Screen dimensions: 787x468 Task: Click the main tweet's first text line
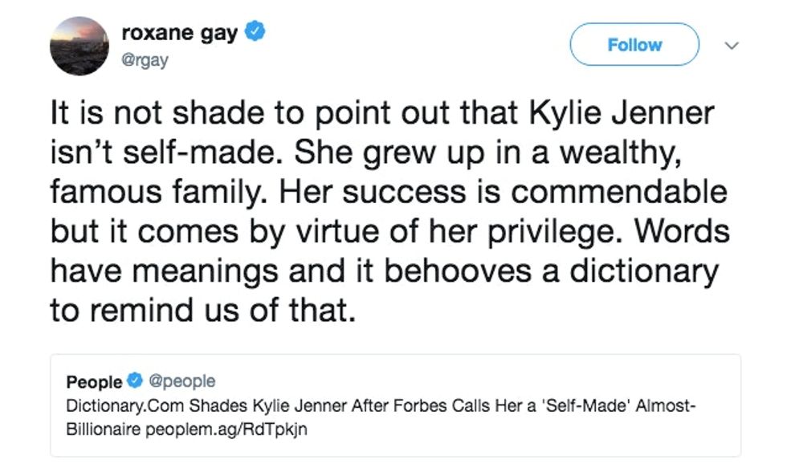[x=381, y=115]
